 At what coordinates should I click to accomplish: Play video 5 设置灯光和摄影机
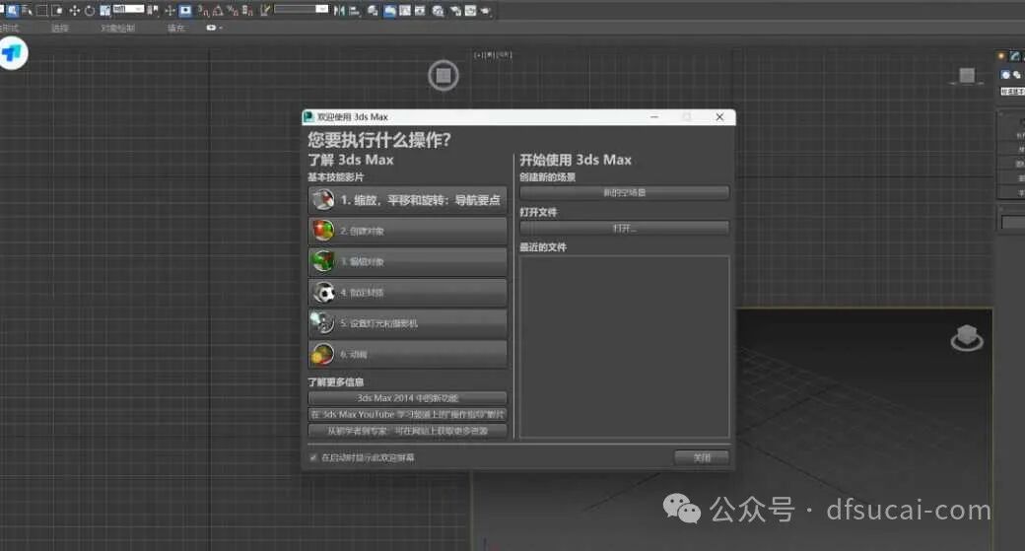[407, 323]
